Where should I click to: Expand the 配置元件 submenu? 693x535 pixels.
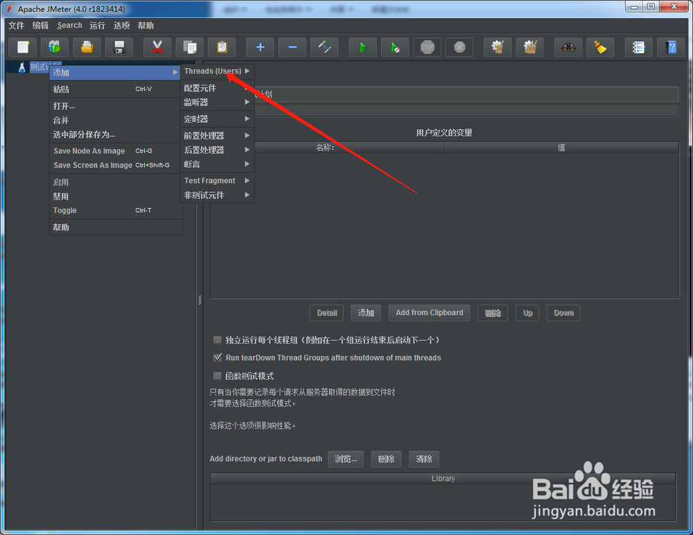218,88
